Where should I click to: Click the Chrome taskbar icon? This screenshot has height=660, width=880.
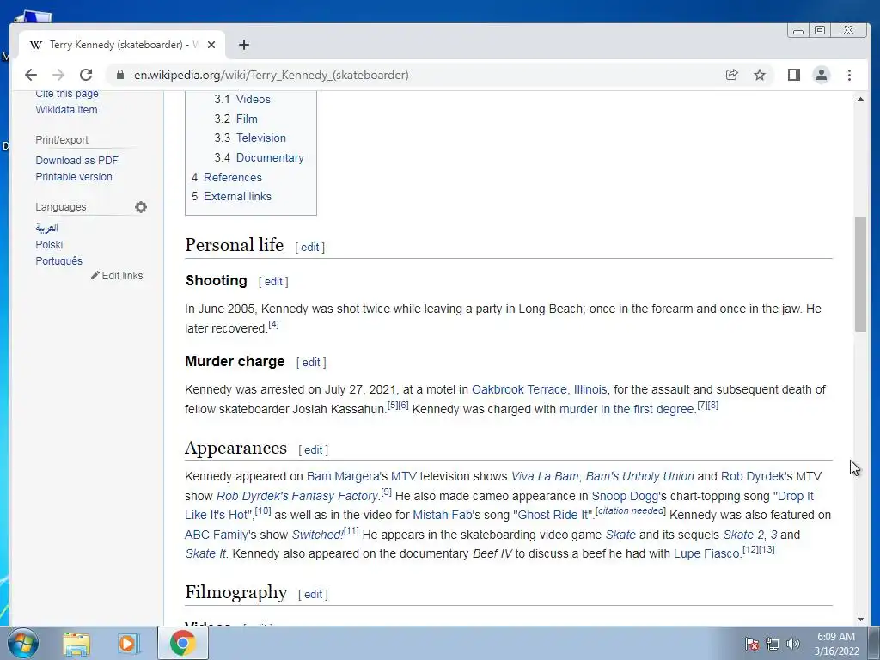(x=182, y=643)
